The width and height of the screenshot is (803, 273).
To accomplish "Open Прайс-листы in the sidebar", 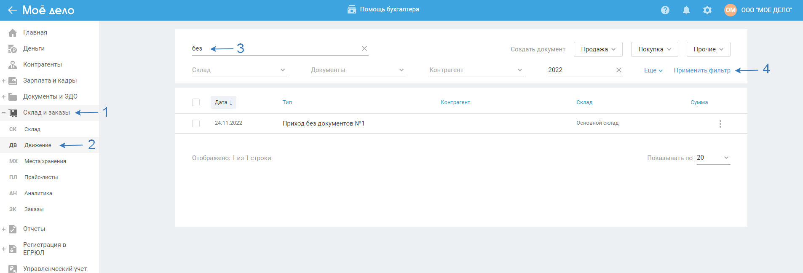I will (x=41, y=177).
